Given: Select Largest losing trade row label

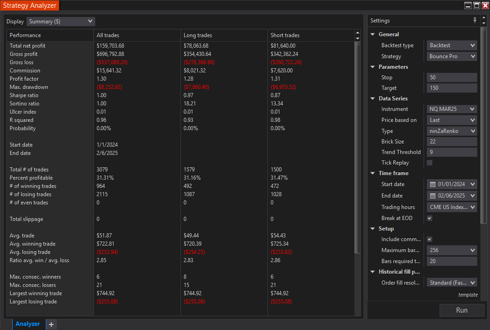Looking at the screenshot, I should point(33,302).
